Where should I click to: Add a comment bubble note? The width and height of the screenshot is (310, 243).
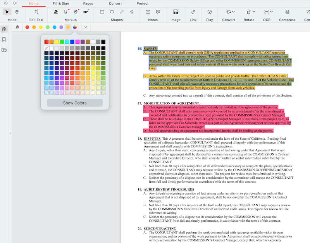point(158,12)
